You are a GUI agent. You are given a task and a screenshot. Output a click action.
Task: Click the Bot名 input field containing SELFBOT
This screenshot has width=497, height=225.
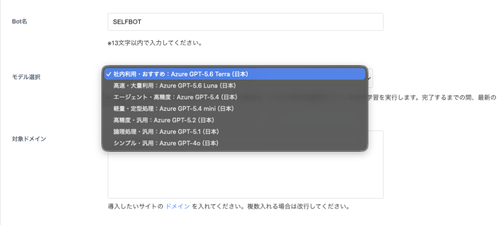[x=245, y=22]
